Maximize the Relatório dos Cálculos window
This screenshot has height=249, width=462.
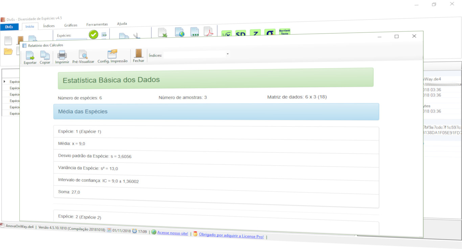click(x=397, y=37)
